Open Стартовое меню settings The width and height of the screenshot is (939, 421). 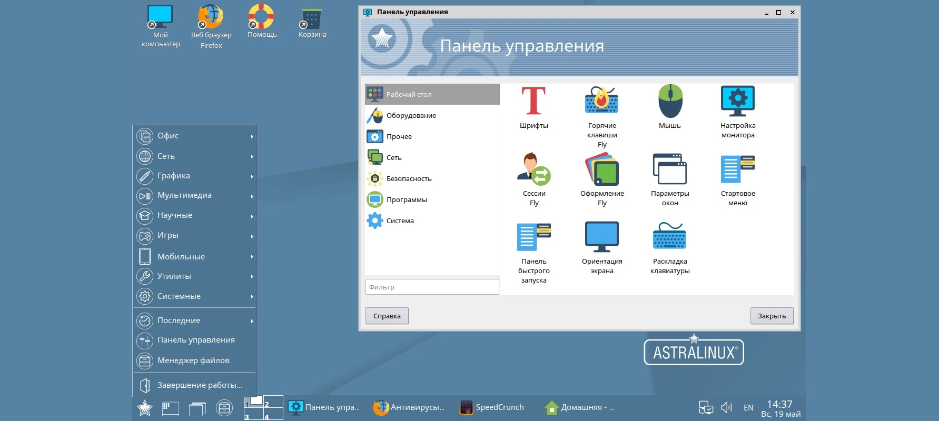[x=738, y=180]
